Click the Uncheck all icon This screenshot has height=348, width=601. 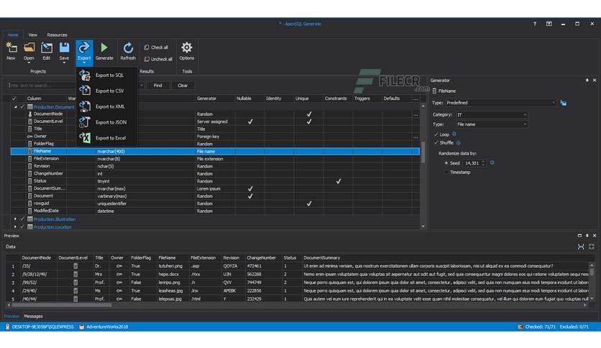point(147,59)
